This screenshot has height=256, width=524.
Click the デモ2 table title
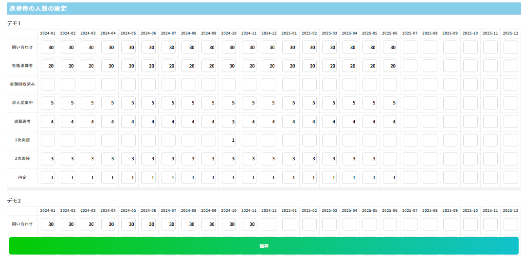click(14, 201)
